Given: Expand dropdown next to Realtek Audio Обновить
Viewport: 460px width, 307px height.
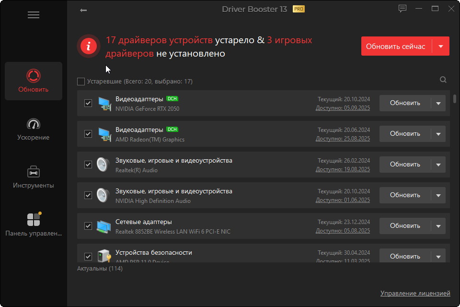Looking at the screenshot, I should (x=438, y=165).
